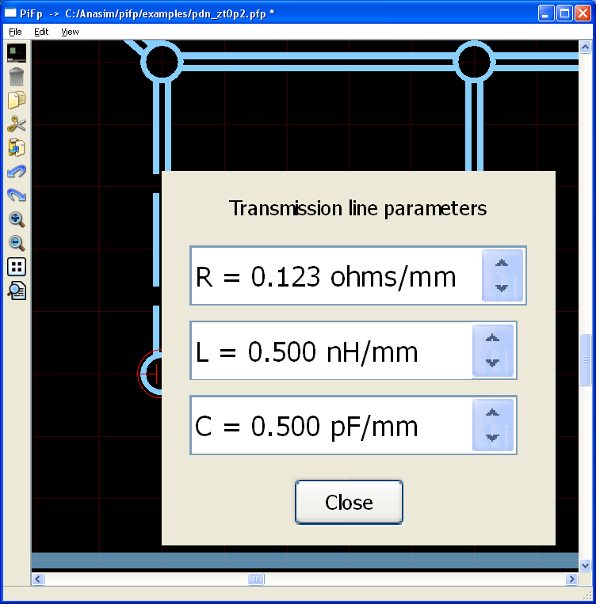Open the Edit menu
This screenshot has height=604, width=596.
(41, 32)
